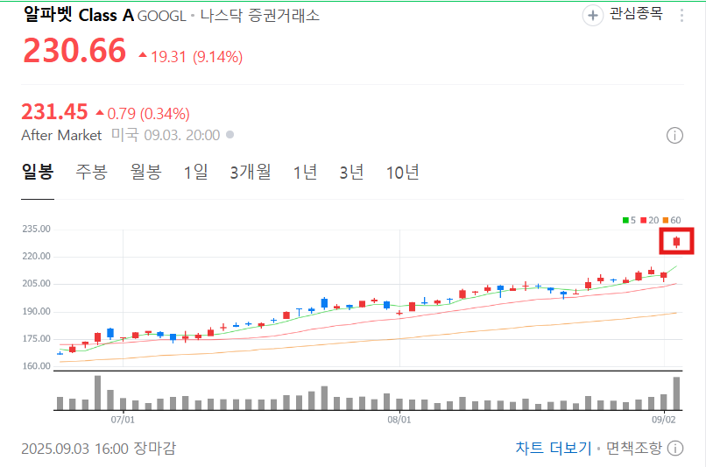The image size is (706, 467).
Task: Open the 면책조항 disclaimer link
Action: [634, 448]
